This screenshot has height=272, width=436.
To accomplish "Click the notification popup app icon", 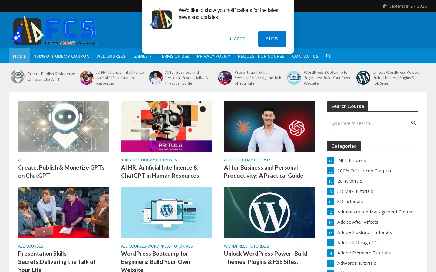I will point(161,19).
